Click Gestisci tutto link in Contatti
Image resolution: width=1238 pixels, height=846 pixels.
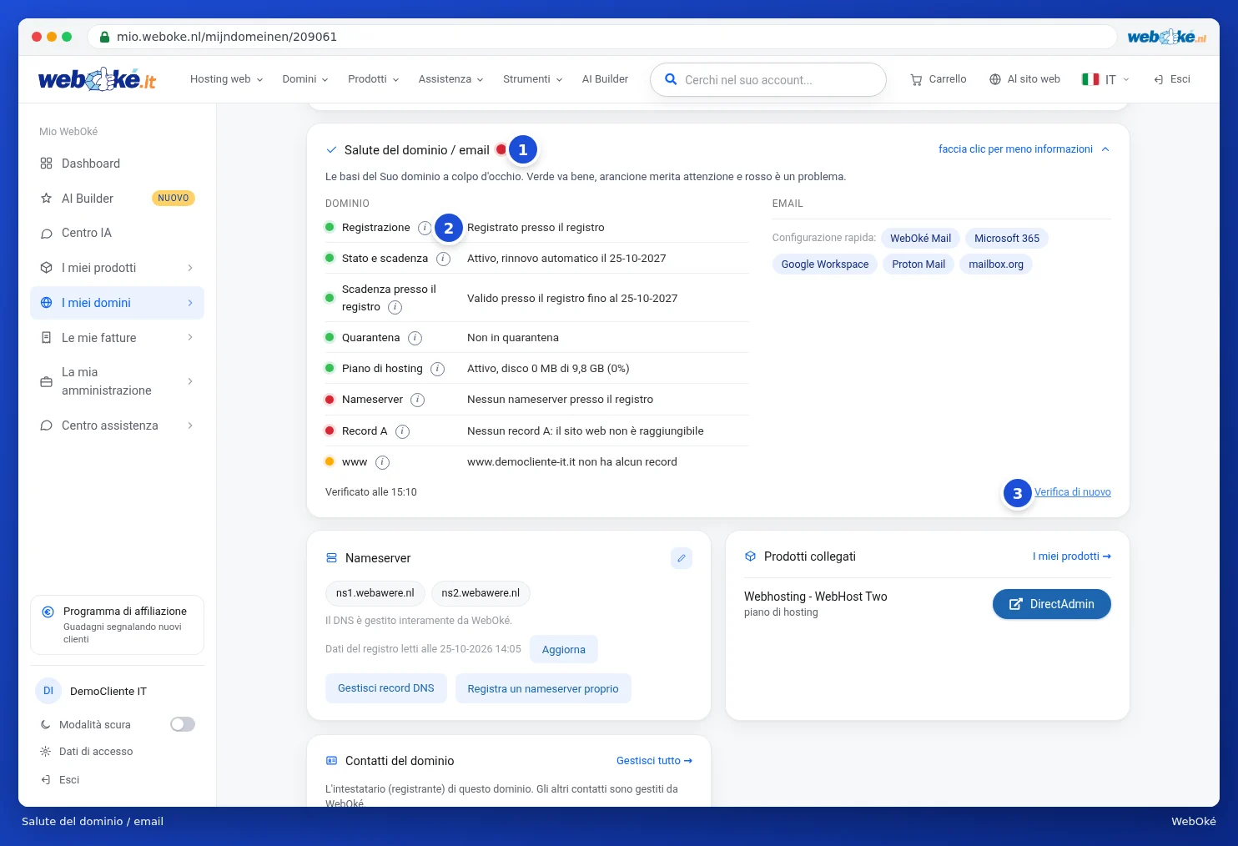coord(654,761)
